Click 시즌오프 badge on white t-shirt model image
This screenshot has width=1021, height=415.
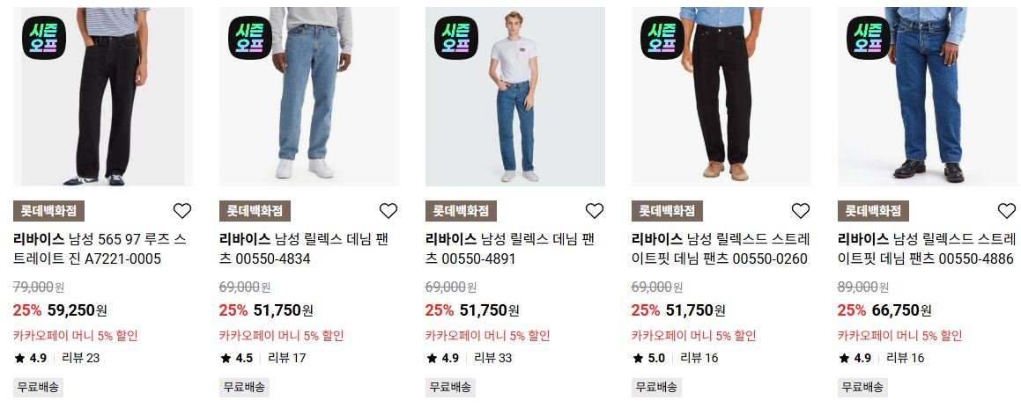point(456,38)
